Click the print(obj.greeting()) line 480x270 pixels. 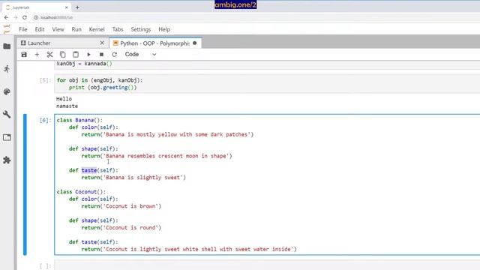coord(103,88)
